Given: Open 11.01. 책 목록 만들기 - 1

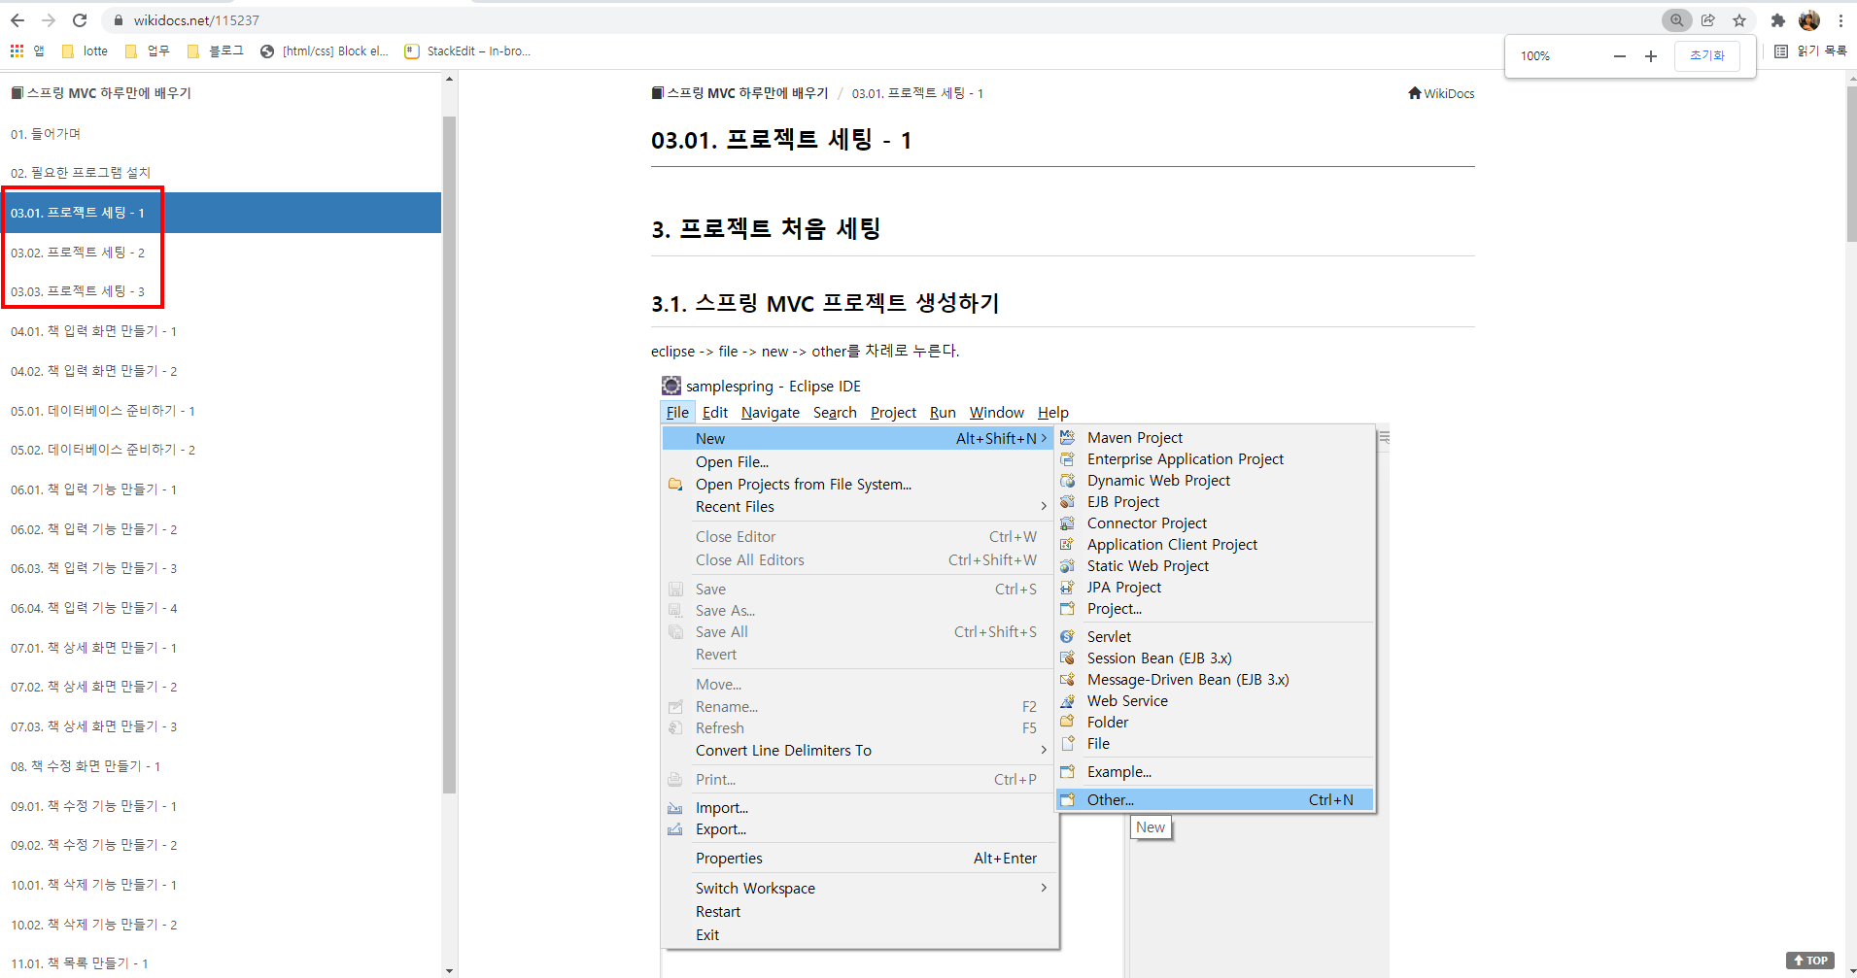Looking at the screenshot, I should pos(80,963).
